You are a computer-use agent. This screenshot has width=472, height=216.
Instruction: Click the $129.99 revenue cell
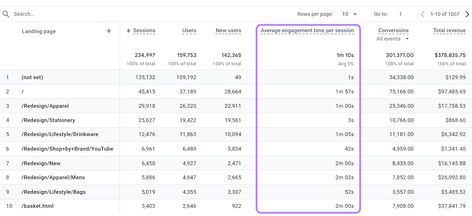point(456,77)
